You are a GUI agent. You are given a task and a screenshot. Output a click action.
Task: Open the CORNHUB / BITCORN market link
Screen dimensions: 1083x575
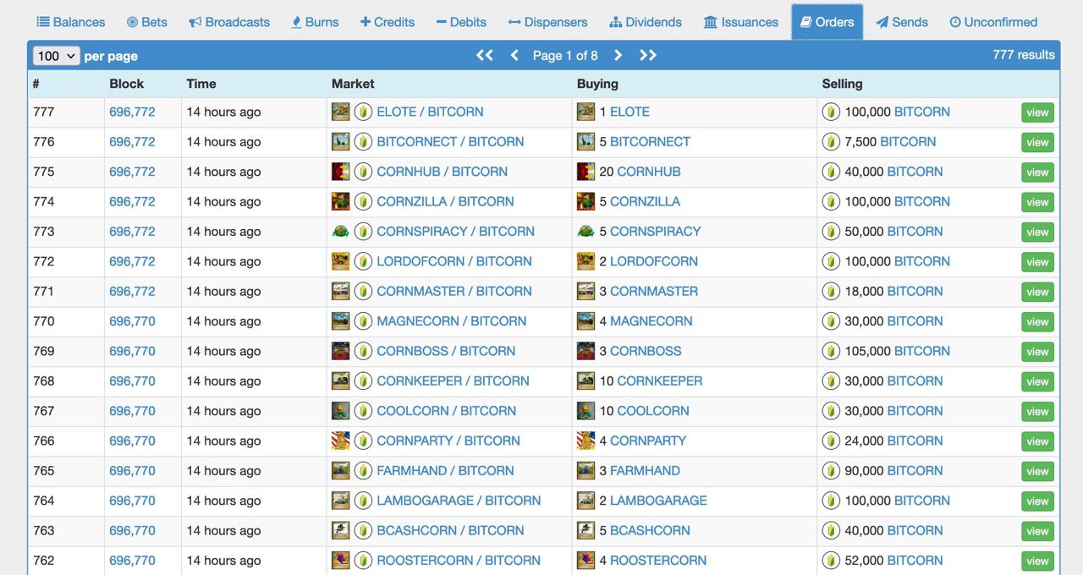tap(442, 172)
